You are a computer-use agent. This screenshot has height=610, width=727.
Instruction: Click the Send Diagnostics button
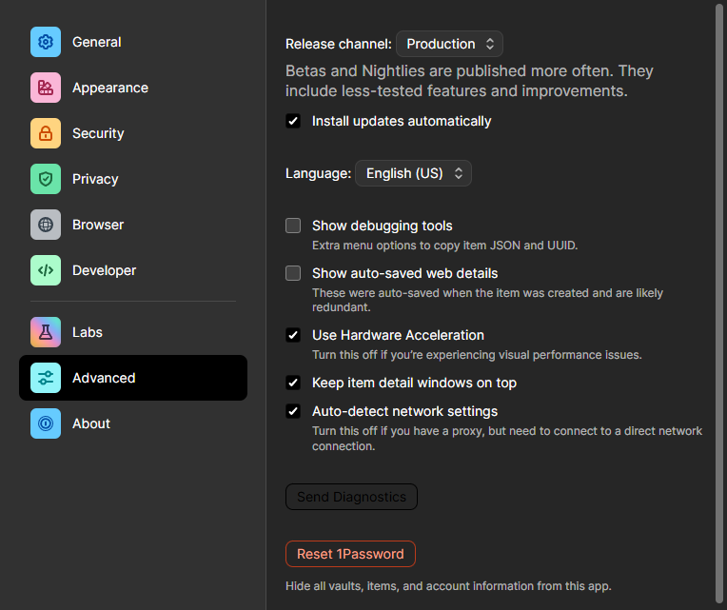351,497
